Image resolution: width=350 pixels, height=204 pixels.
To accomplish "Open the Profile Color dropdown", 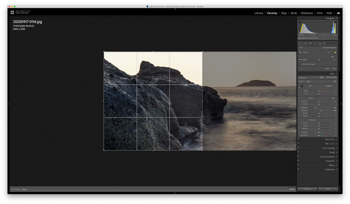I will click(x=309, y=81).
